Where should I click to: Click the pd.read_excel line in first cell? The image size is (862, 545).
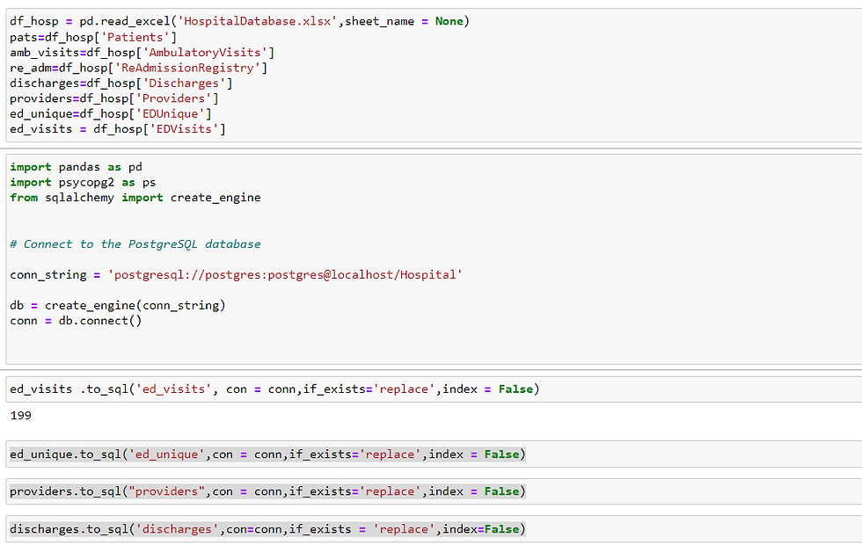239,21
